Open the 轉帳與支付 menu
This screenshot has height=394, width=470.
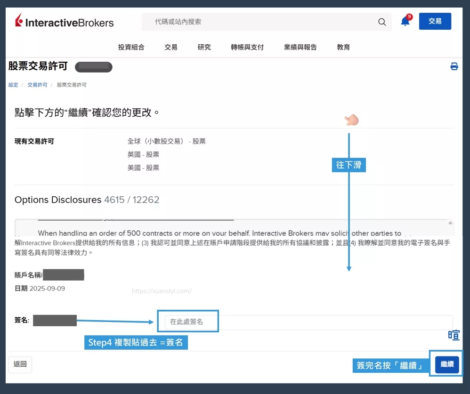tap(247, 47)
